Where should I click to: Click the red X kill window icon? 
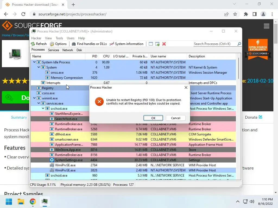coord(164,44)
